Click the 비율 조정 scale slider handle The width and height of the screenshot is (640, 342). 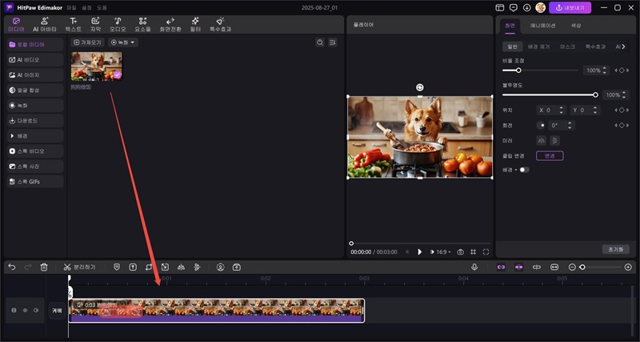(518, 70)
